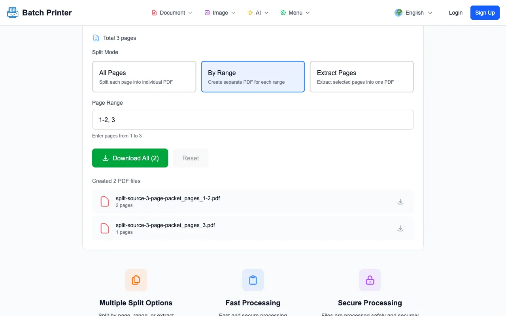The width and height of the screenshot is (506, 316).
Task: Click the orange Multiple Split Options icon
Action: [136, 280]
